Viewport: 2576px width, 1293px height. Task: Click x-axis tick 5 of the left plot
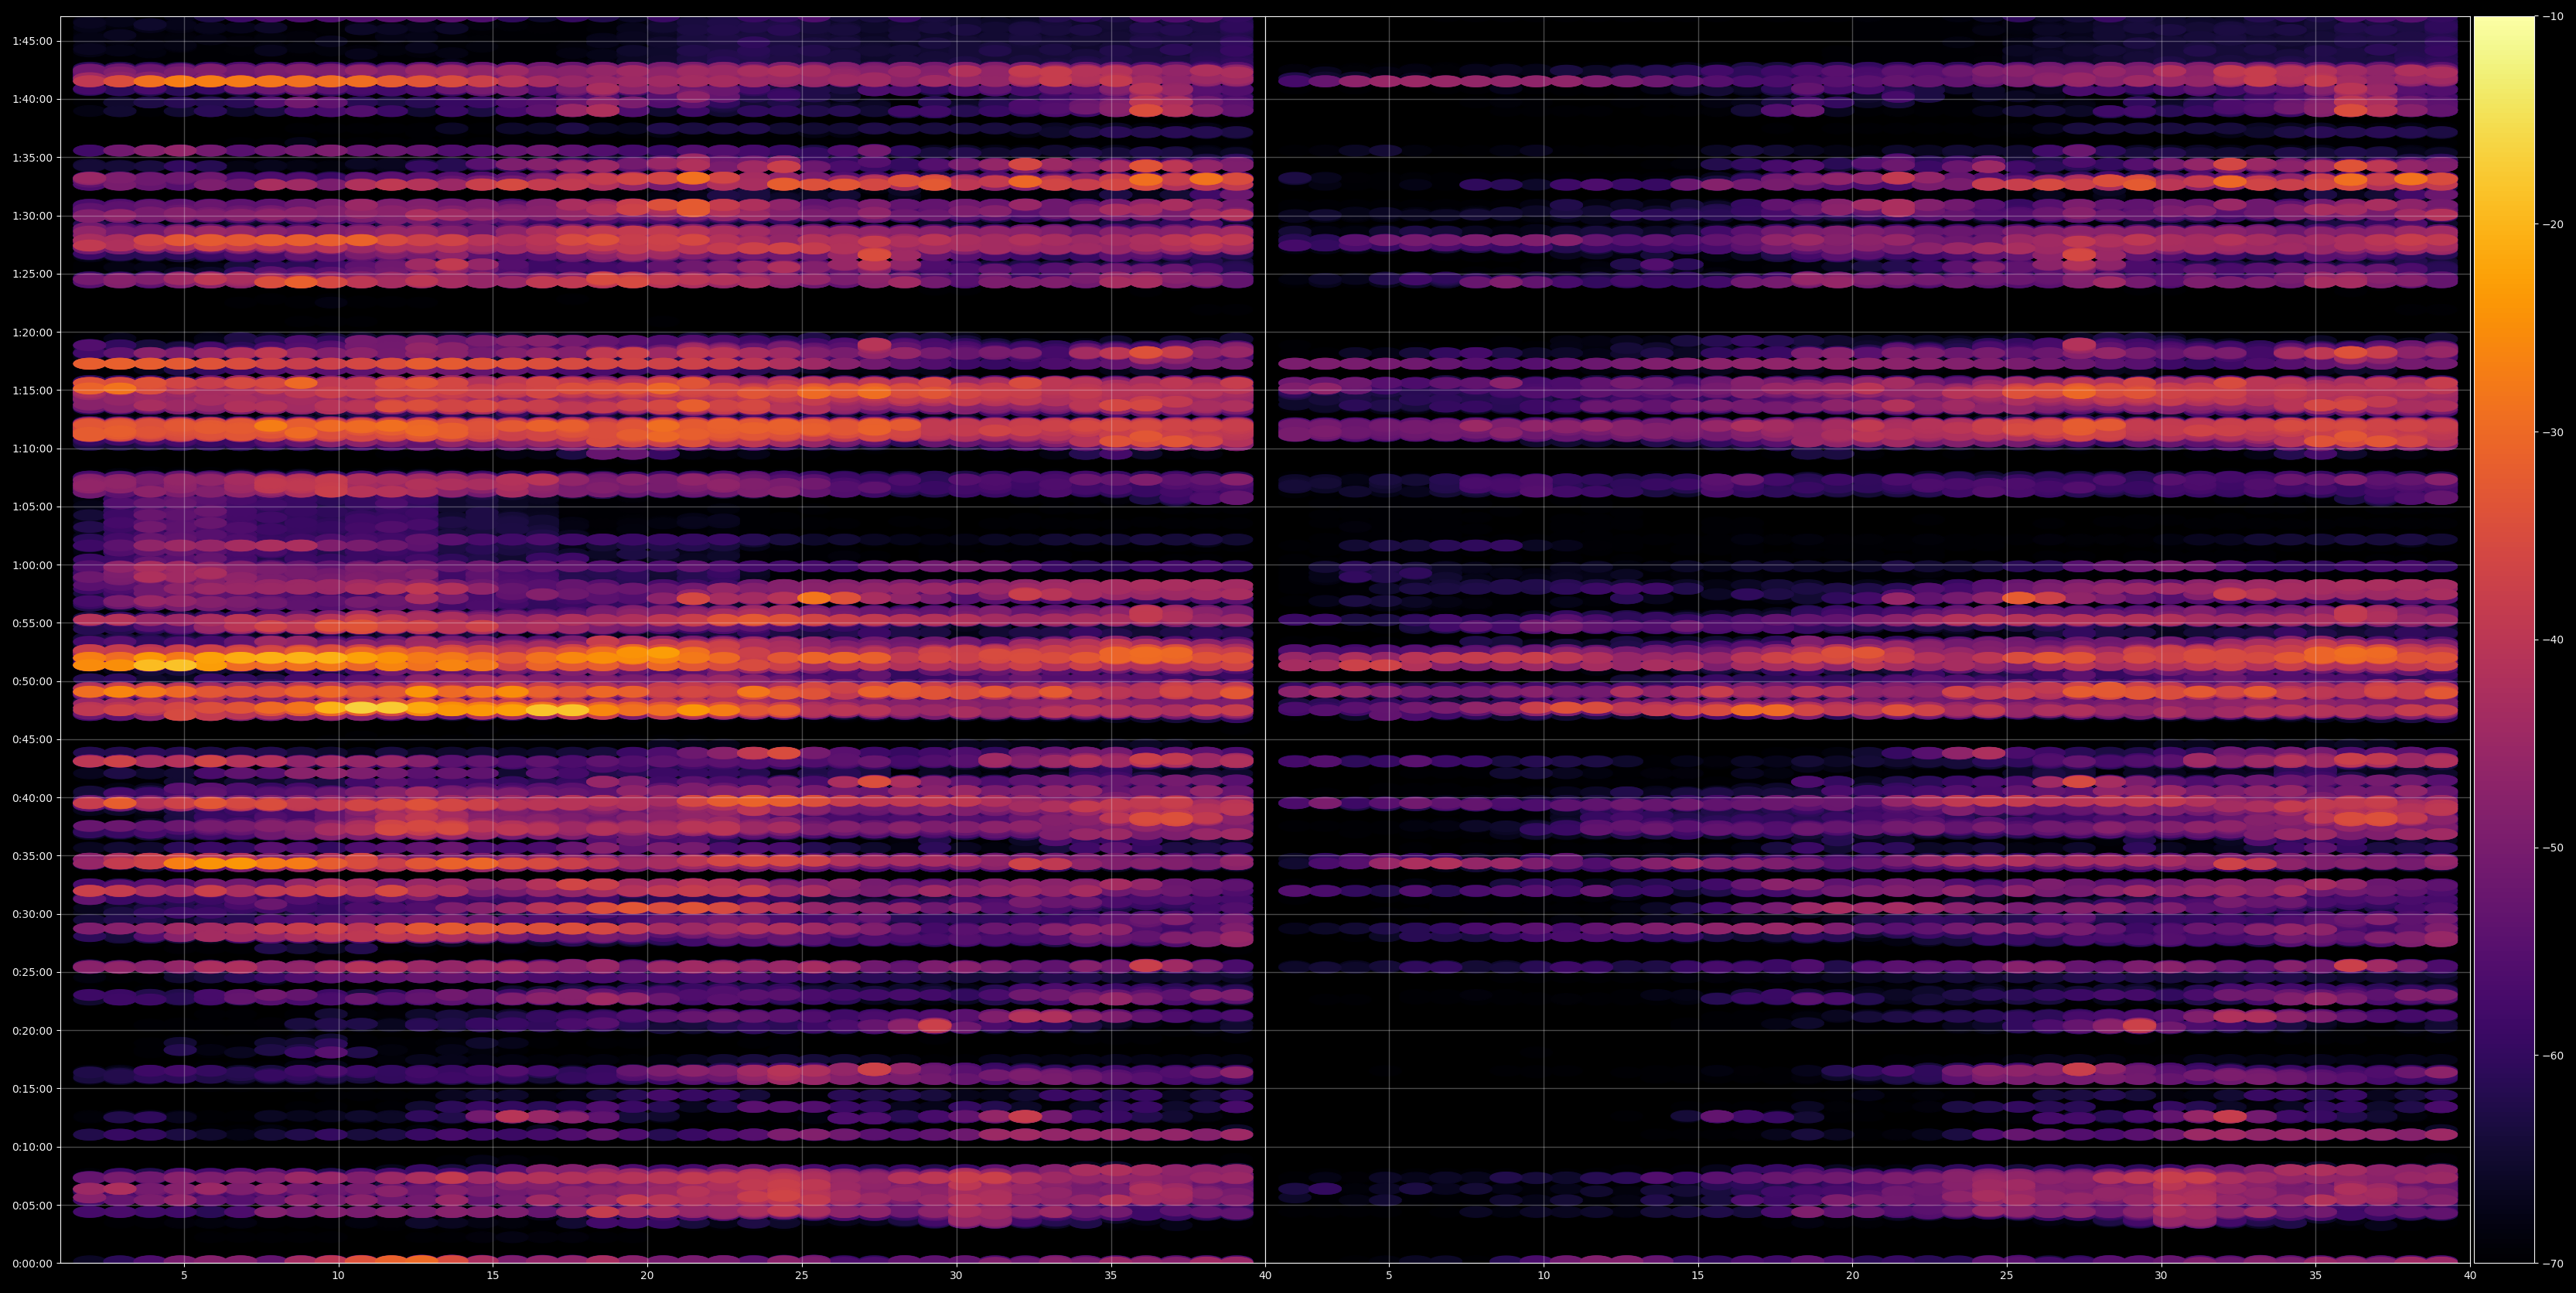click(x=184, y=1276)
